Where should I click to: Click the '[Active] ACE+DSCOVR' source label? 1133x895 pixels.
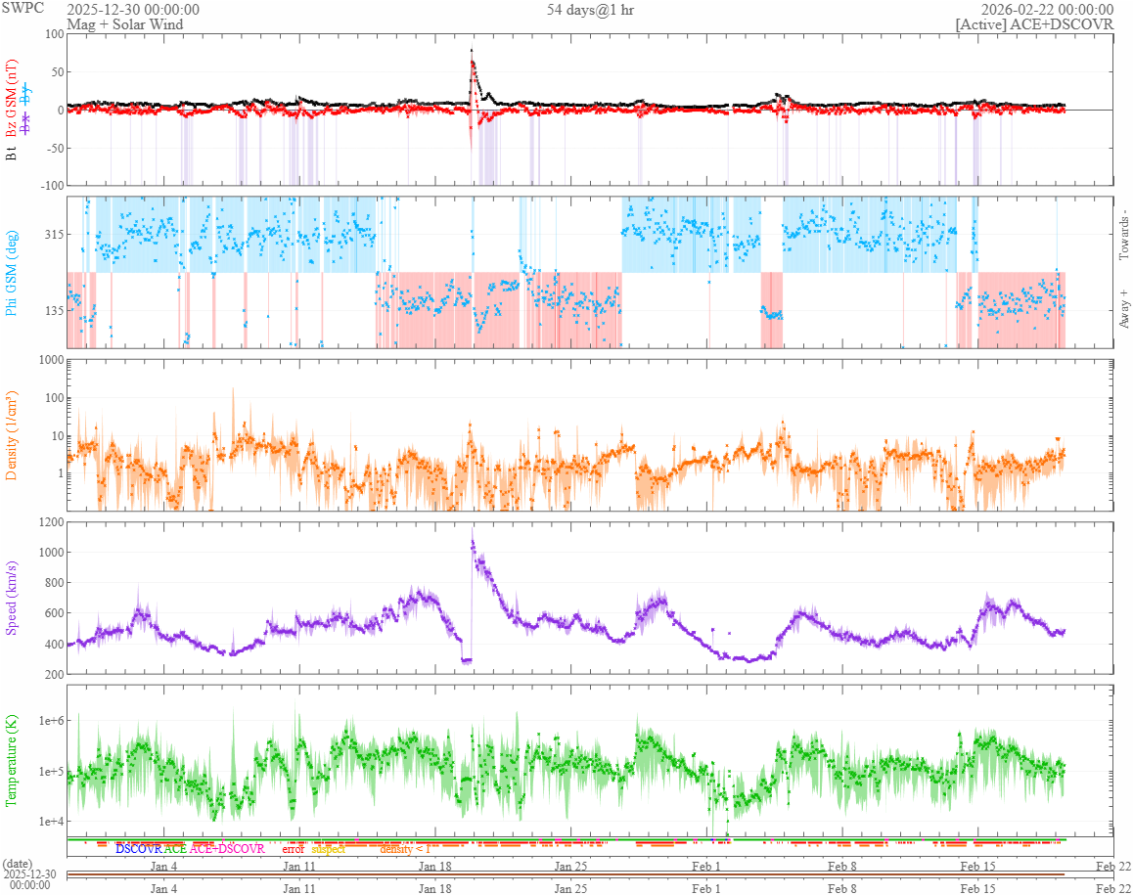tap(1035, 23)
